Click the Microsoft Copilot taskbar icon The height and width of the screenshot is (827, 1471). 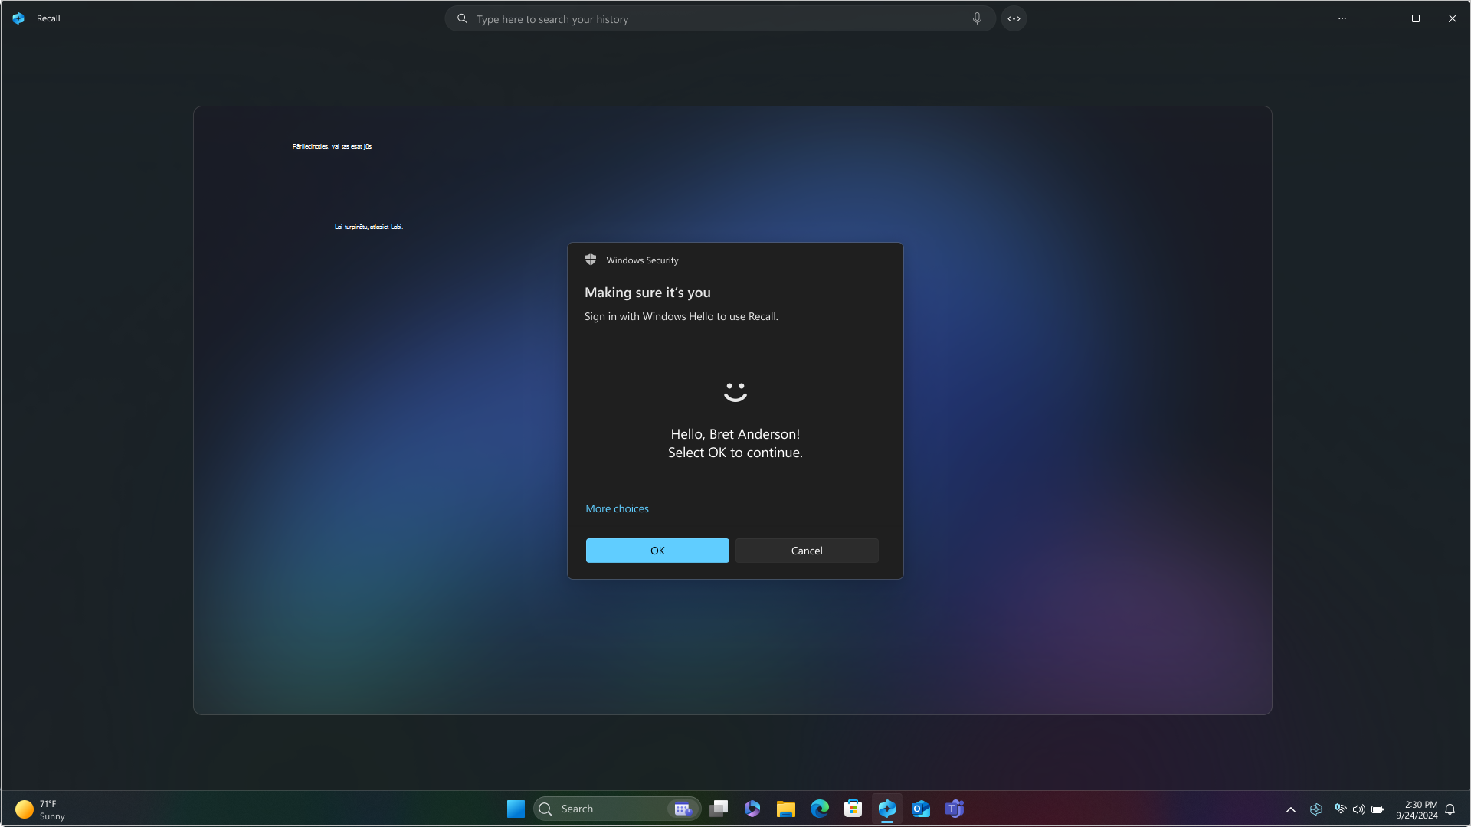pyautogui.click(x=886, y=808)
